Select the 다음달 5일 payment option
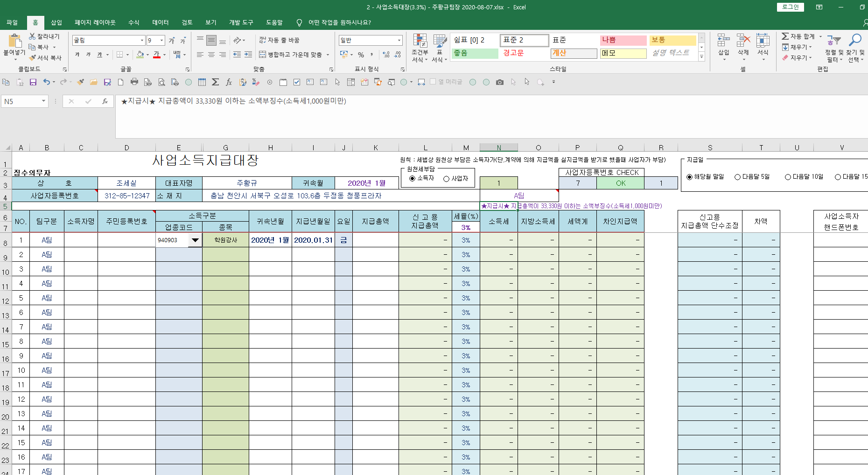The width and height of the screenshot is (868, 475). [738, 177]
